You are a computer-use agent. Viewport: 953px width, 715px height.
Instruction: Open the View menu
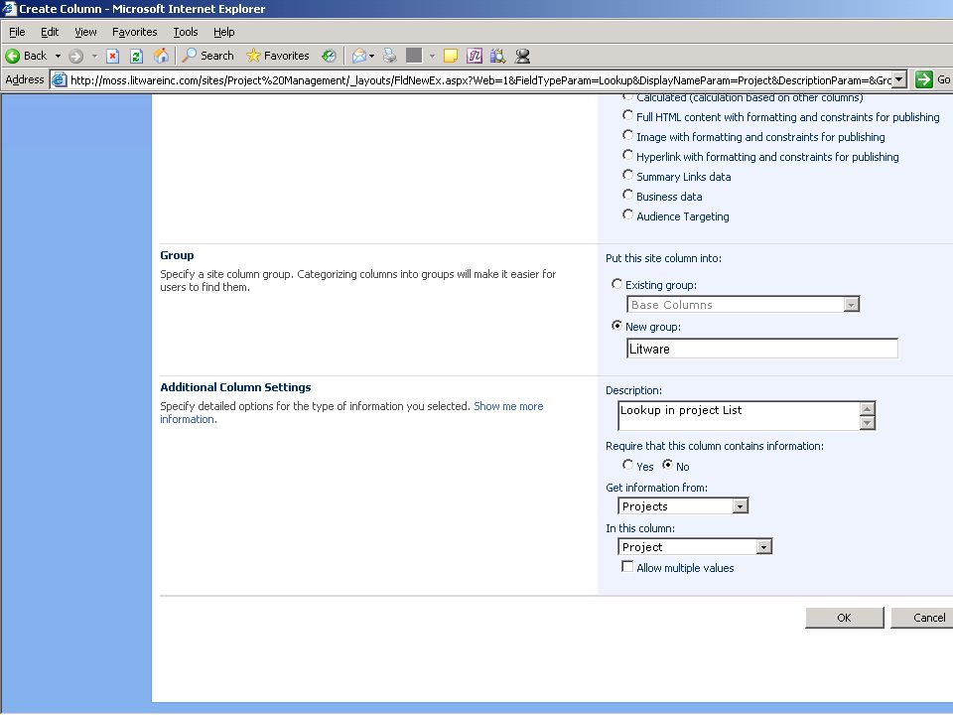point(85,32)
